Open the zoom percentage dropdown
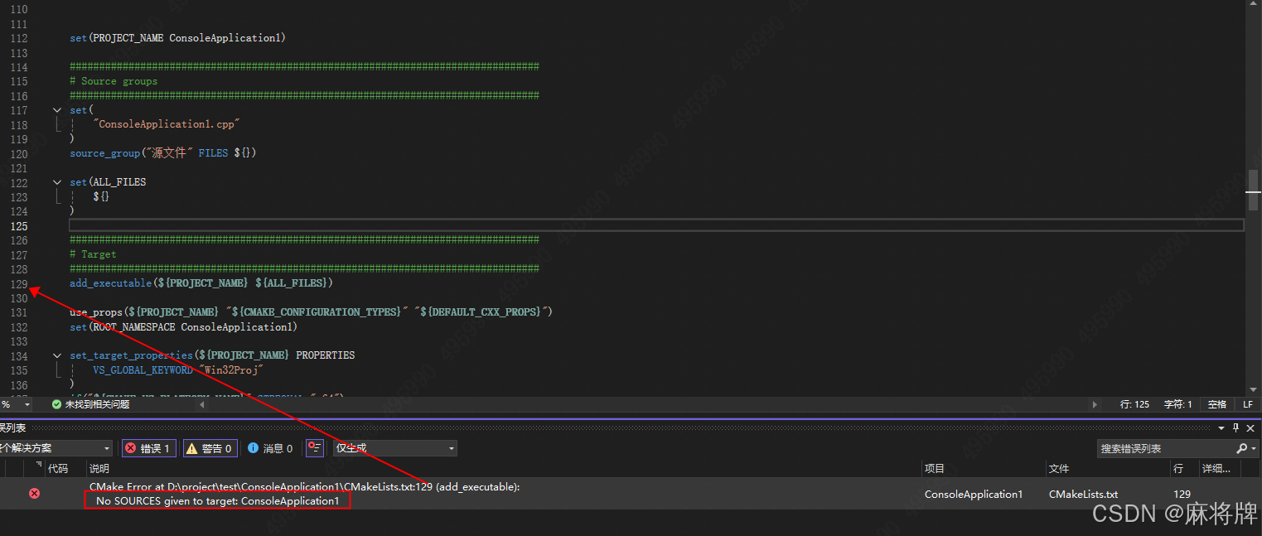 pyautogui.click(x=27, y=404)
